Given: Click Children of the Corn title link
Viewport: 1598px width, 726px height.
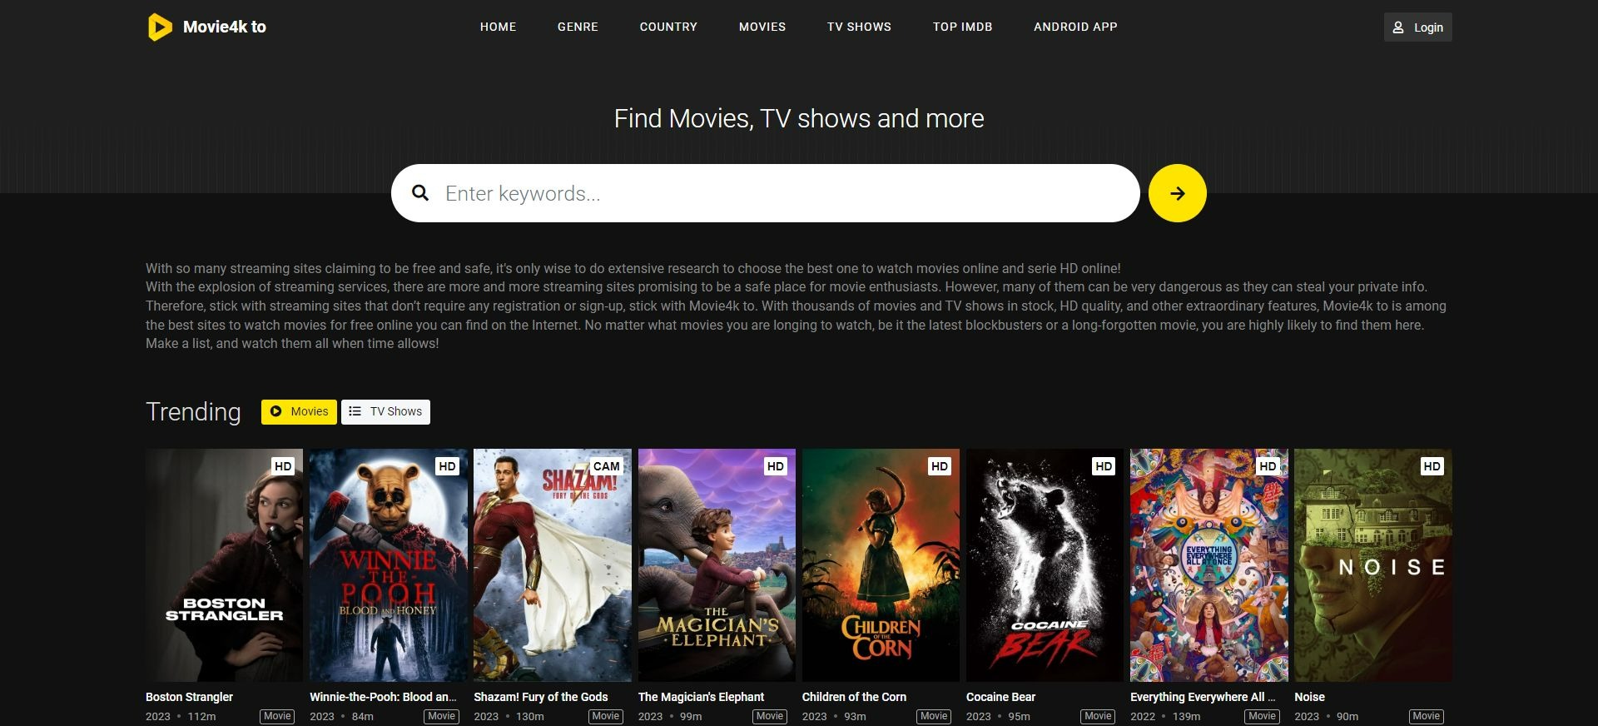Looking at the screenshot, I should click(x=854, y=697).
